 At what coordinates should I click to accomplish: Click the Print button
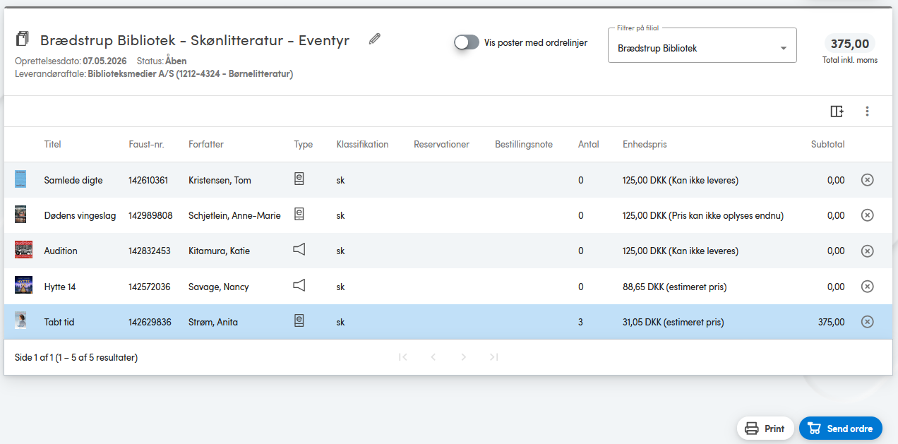(765, 428)
